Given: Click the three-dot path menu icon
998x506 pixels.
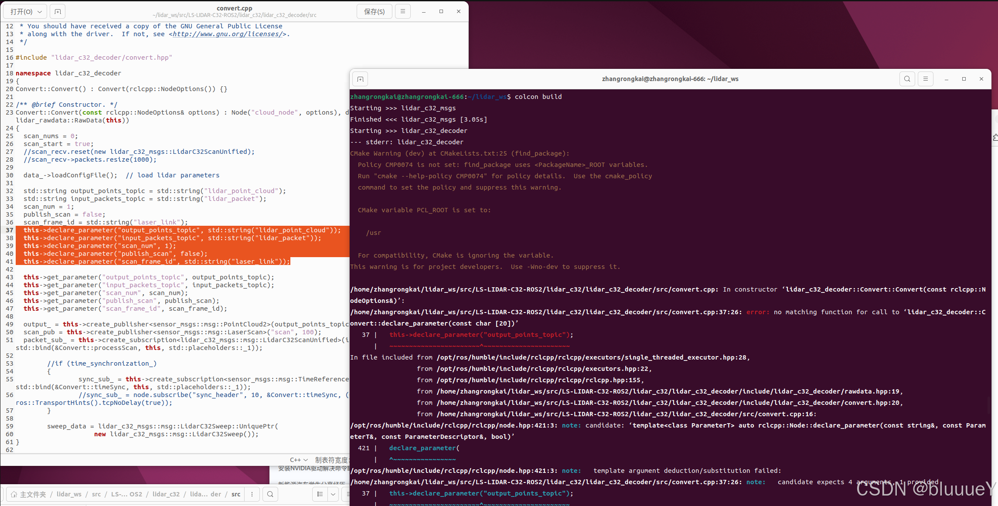Looking at the screenshot, I should pyautogui.click(x=252, y=494).
